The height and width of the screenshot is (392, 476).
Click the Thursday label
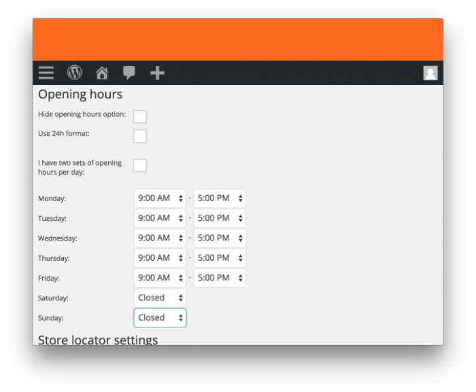point(54,258)
